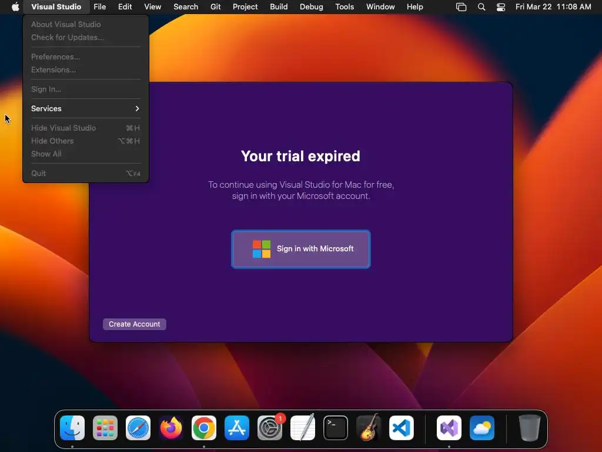The height and width of the screenshot is (452, 602).
Task: Open the File menu
Action: point(100,6)
